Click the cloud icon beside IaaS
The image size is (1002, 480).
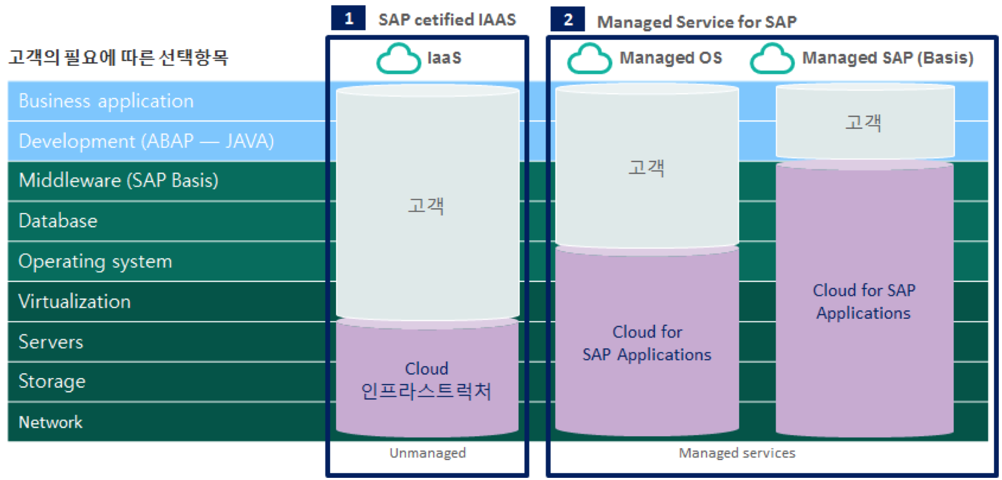pos(399,58)
